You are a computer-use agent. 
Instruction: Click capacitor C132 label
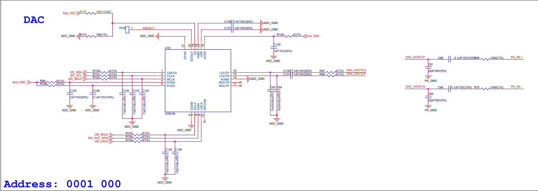(126, 91)
